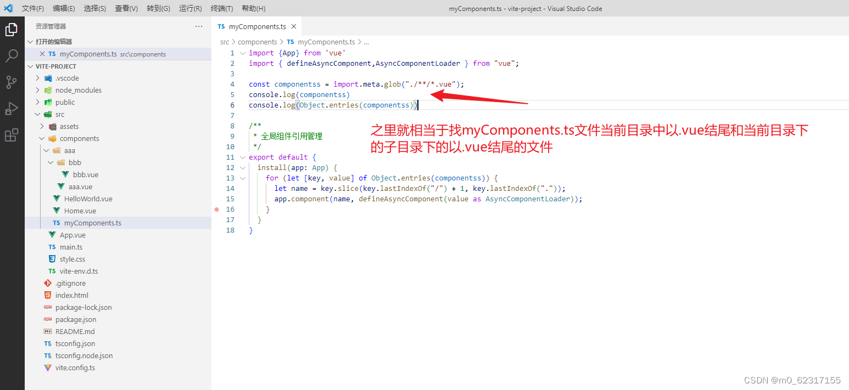Open 文件(F) menu
Image resolution: width=849 pixels, height=390 pixels.
click(x=33, y=9)
